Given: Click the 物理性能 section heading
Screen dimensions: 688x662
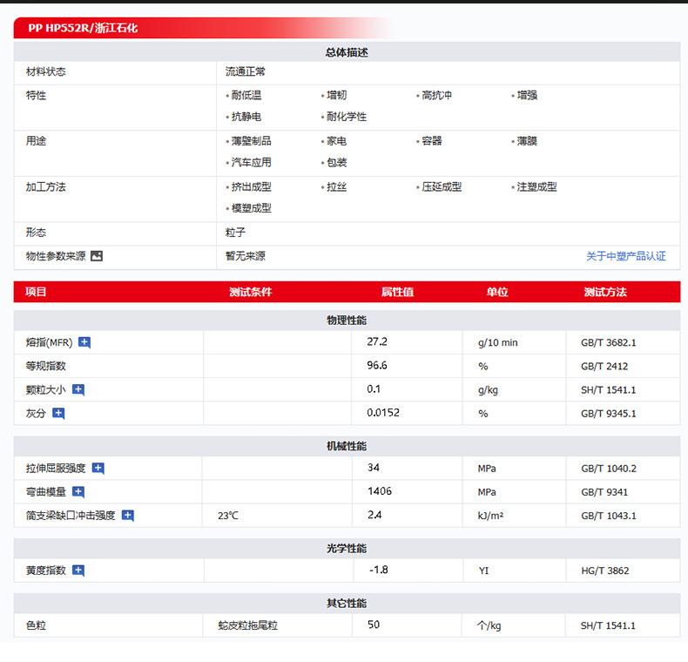Looking at the screenshot, I should (x=347, y=321).
